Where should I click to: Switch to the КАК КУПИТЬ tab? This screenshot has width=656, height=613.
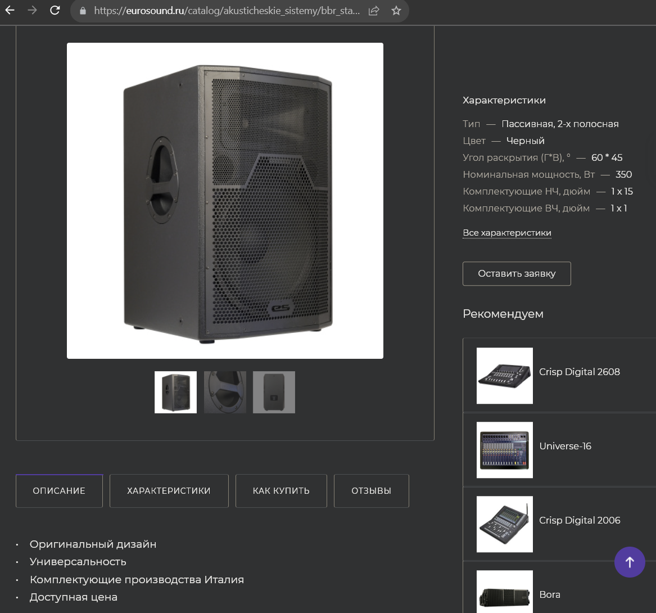tap(281, 491)
